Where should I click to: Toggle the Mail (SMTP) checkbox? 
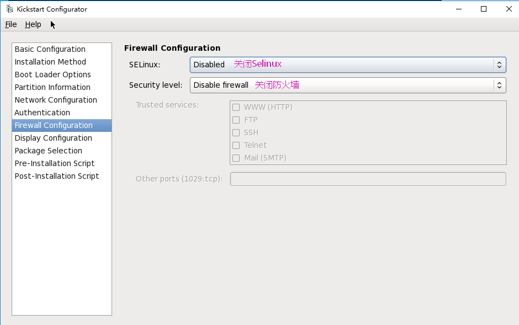[236, 158]
